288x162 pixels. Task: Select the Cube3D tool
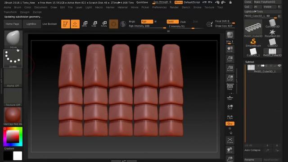[x=272, y=43]
